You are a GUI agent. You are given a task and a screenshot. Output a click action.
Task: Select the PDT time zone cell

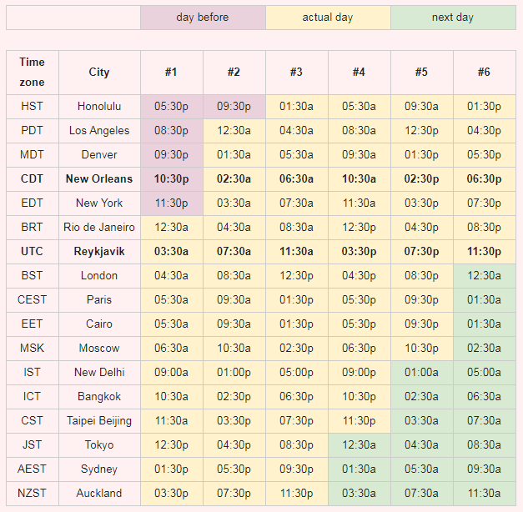point(33,131)
